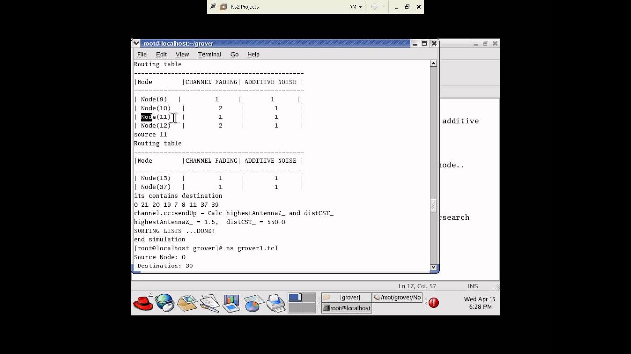
Task: Switch to the /root/grover/Not taskbar window
Action: pos(397,297)
